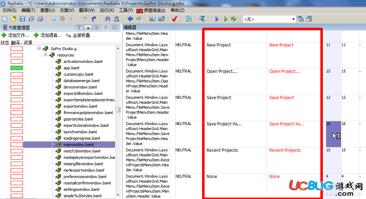Collapse the resources tree node
Viewport: 366px width, 199px height.
tap(45, 55)
